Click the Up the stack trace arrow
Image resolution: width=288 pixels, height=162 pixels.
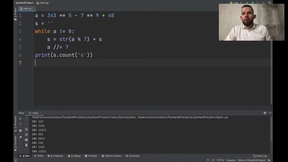click(26, 119)
